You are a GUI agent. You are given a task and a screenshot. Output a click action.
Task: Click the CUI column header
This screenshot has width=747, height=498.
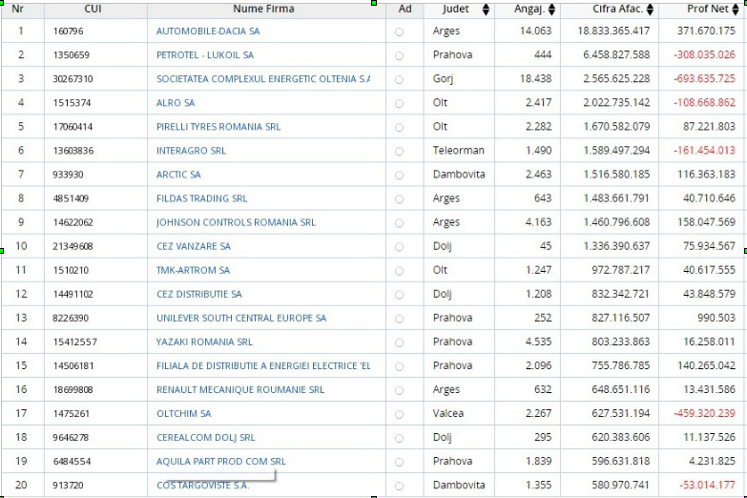(93, 10)
